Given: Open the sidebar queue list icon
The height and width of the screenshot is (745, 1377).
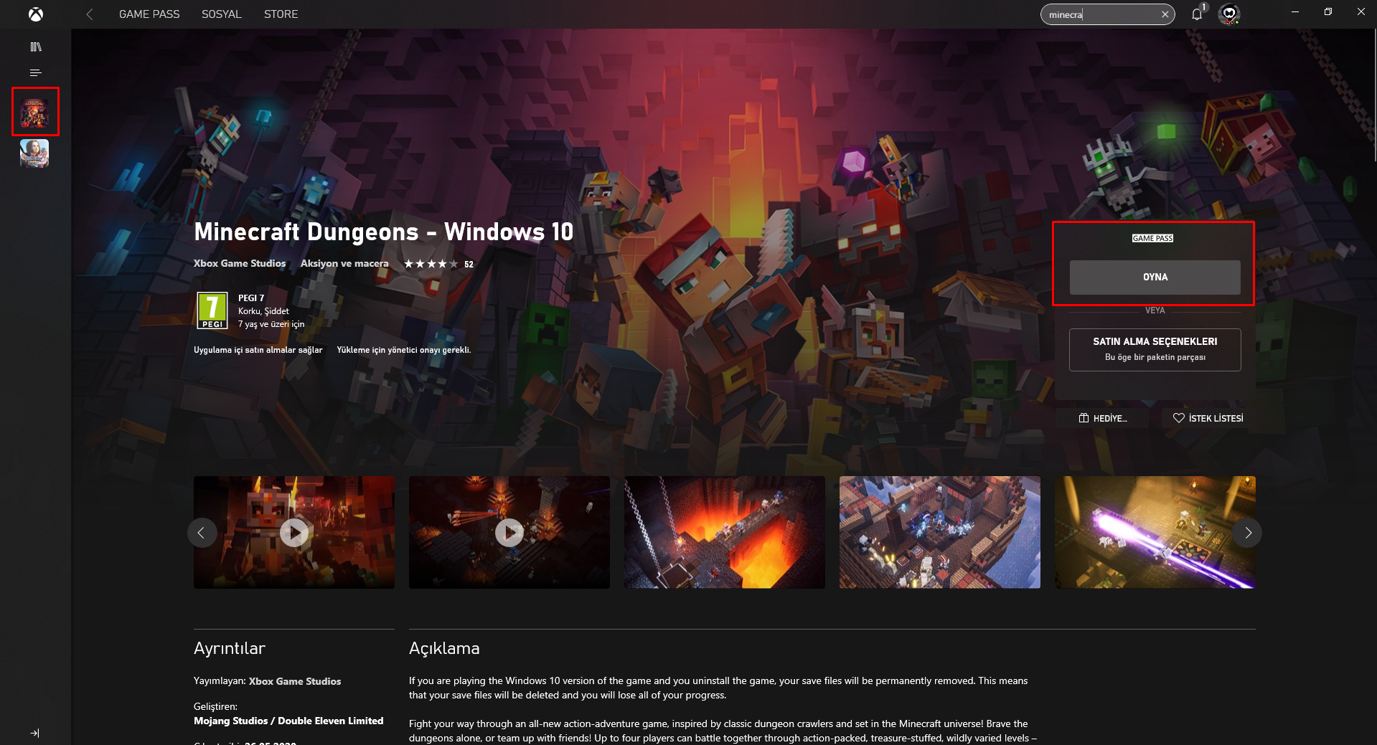Looking at the screenshot, I should 36,73.
